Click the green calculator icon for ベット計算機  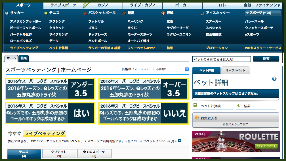(x=195, y=105)
